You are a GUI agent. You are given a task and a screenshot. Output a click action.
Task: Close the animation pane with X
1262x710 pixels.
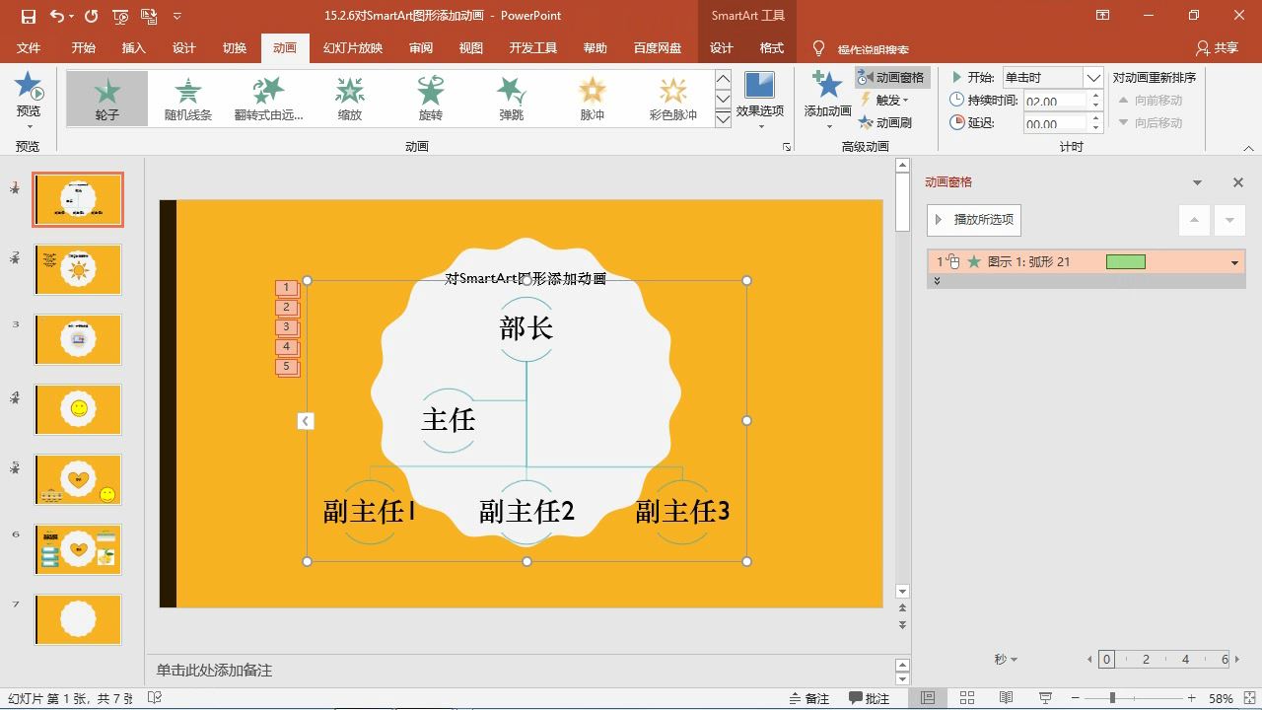point(1238,182)
